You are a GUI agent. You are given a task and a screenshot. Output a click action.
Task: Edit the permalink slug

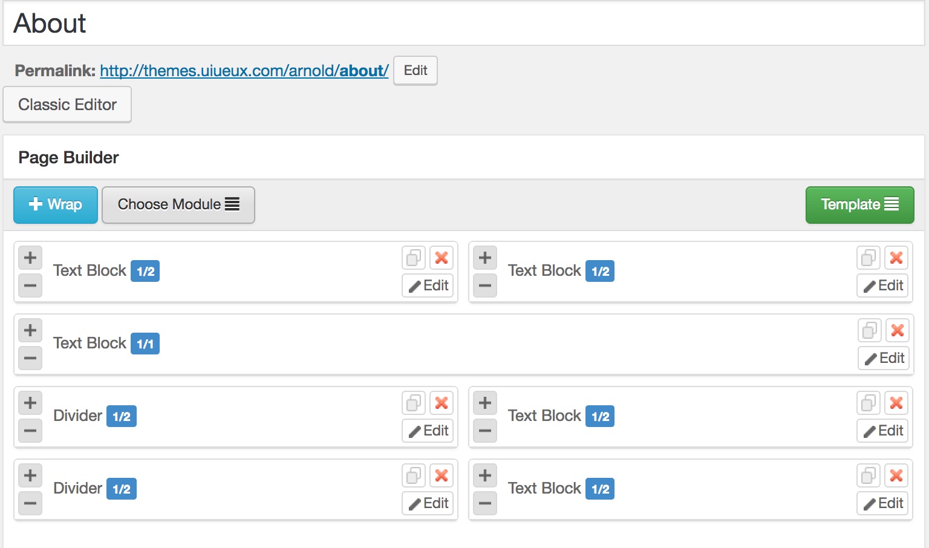tap(416, 71)
